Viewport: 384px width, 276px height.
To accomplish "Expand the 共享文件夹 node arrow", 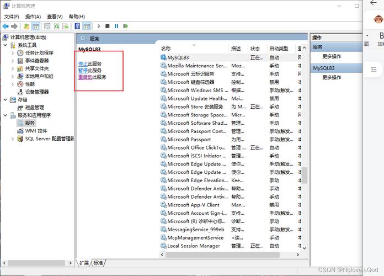I will (x=13, y=68).
